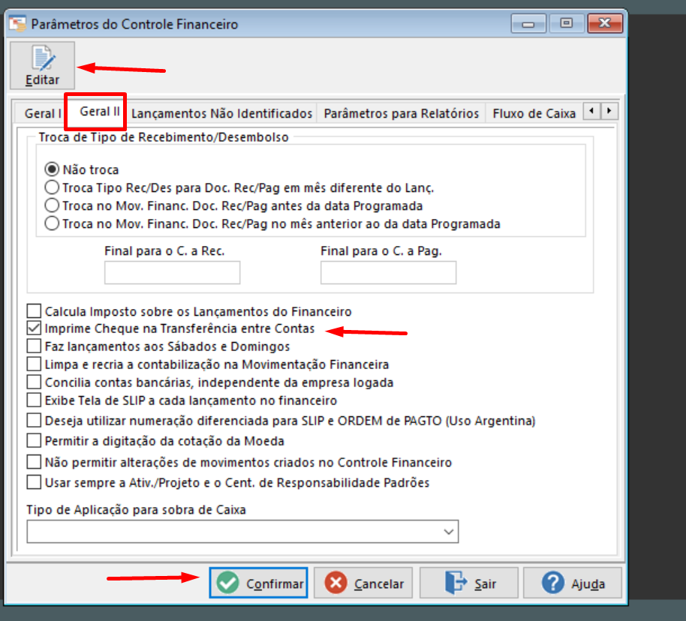Open Ajuda help button
Screen dimensions: 686x621
[572, 583]
